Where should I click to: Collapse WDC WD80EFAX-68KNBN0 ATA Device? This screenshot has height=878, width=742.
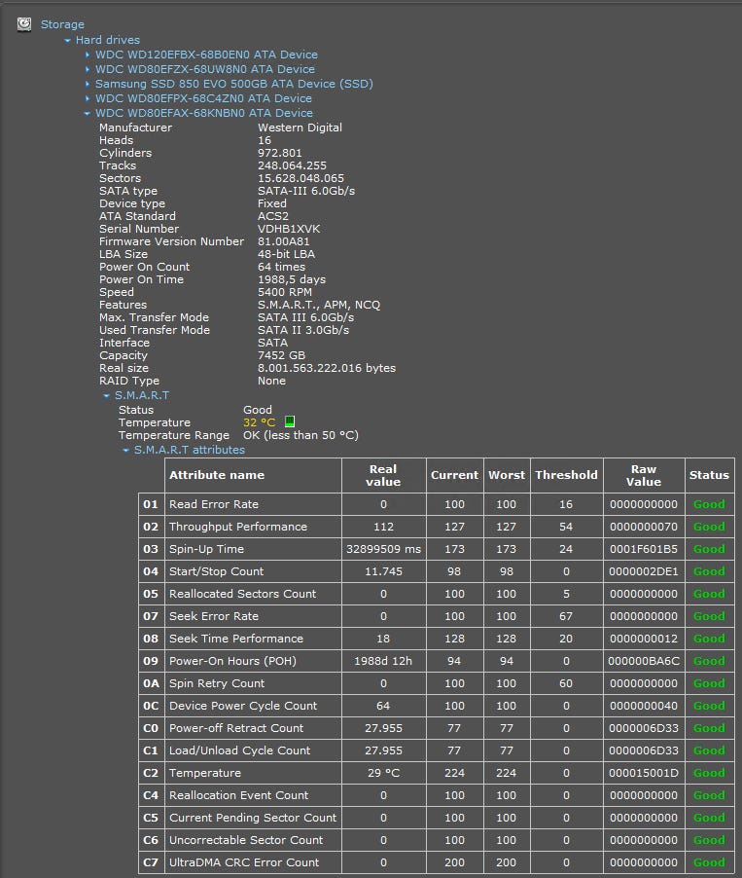(x=88, y=113)
